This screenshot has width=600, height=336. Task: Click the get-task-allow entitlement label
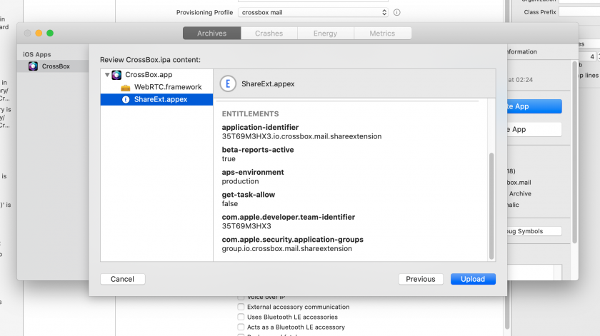tap(249, 195)
